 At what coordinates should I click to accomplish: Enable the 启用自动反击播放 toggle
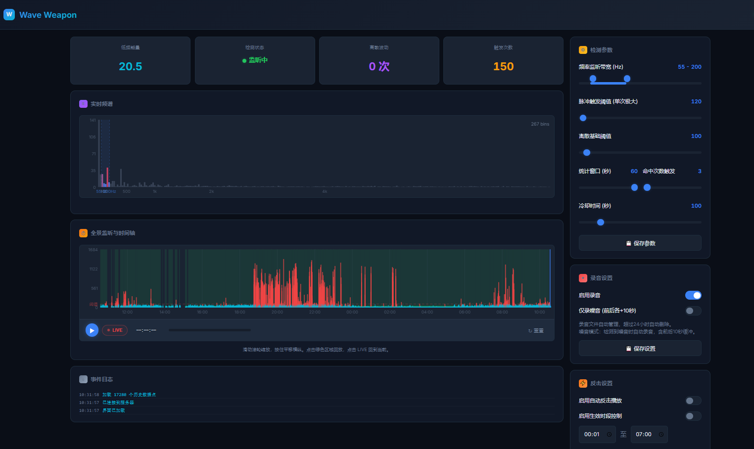pos(693,401)
